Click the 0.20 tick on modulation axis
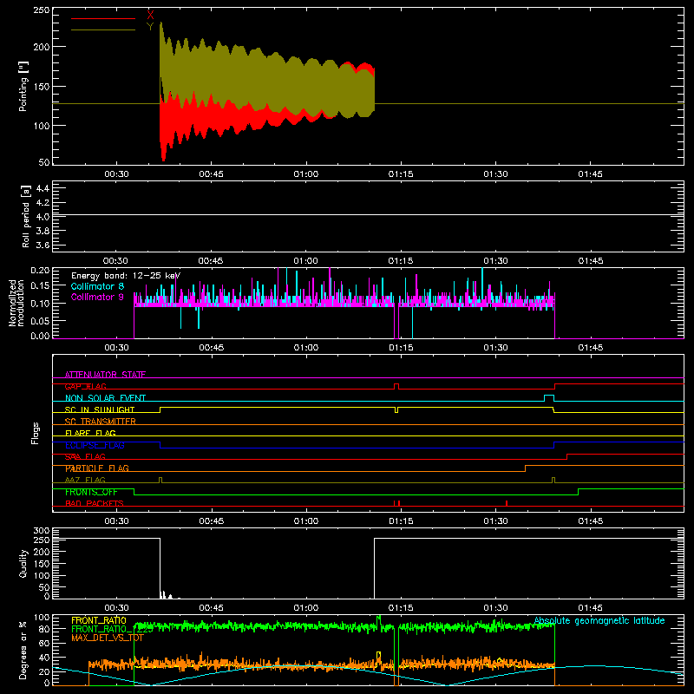 coord(40,271)
